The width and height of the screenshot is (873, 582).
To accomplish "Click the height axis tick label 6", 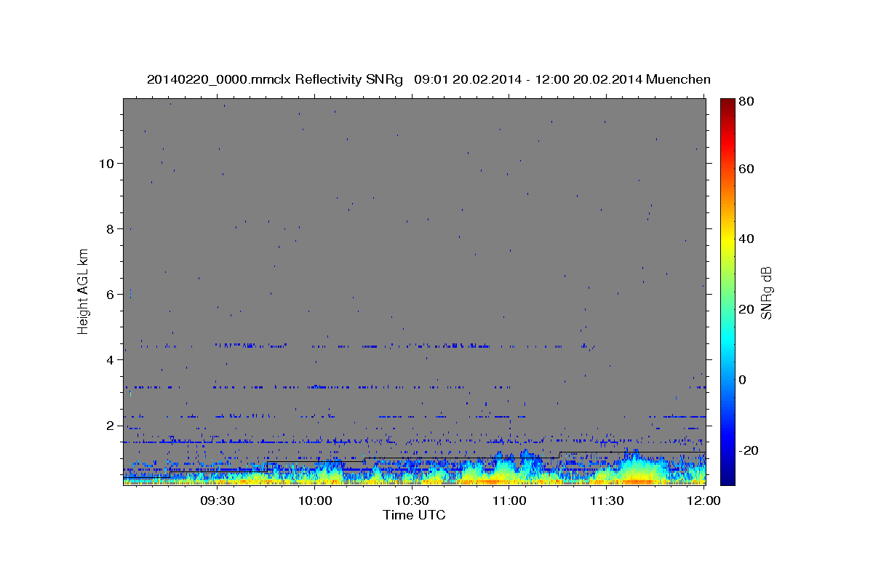I will pyautogui.click(x=108, y=295).
